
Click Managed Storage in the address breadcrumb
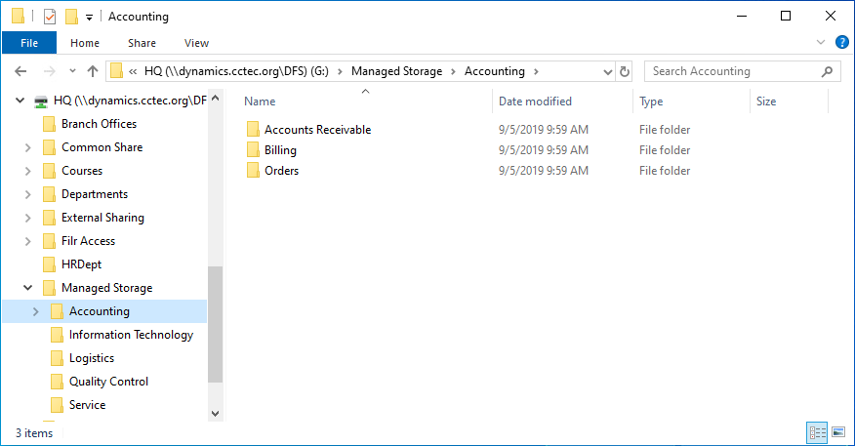click(396, 71)
